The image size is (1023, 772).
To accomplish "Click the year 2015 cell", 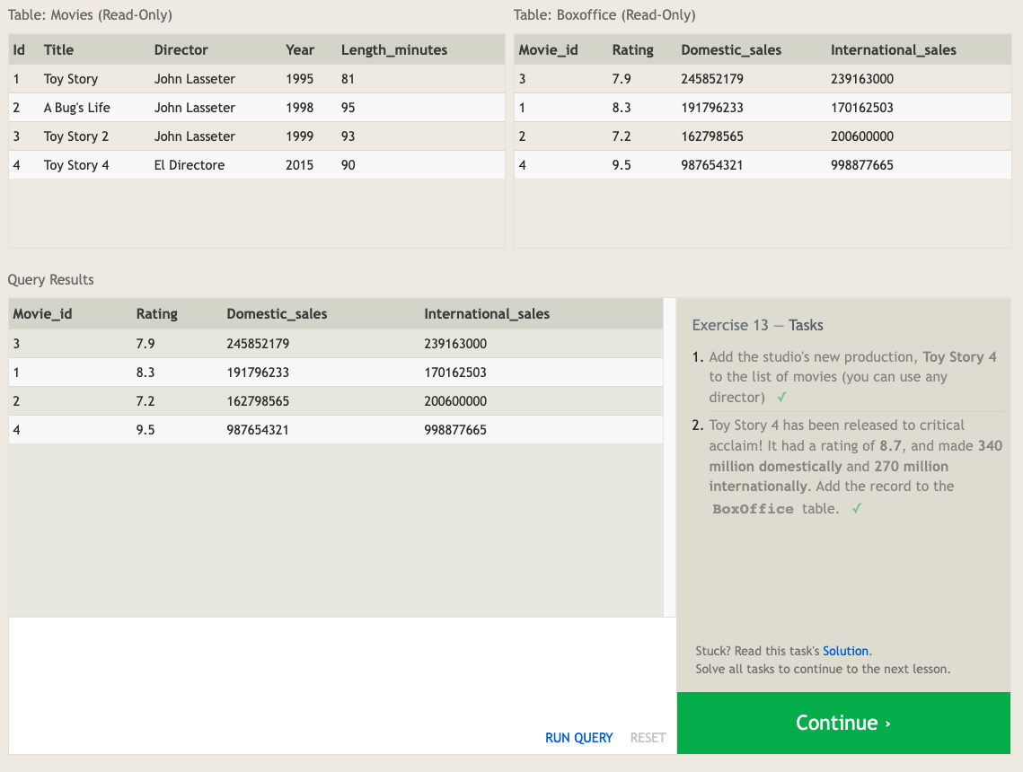I will tap(299, 165).
